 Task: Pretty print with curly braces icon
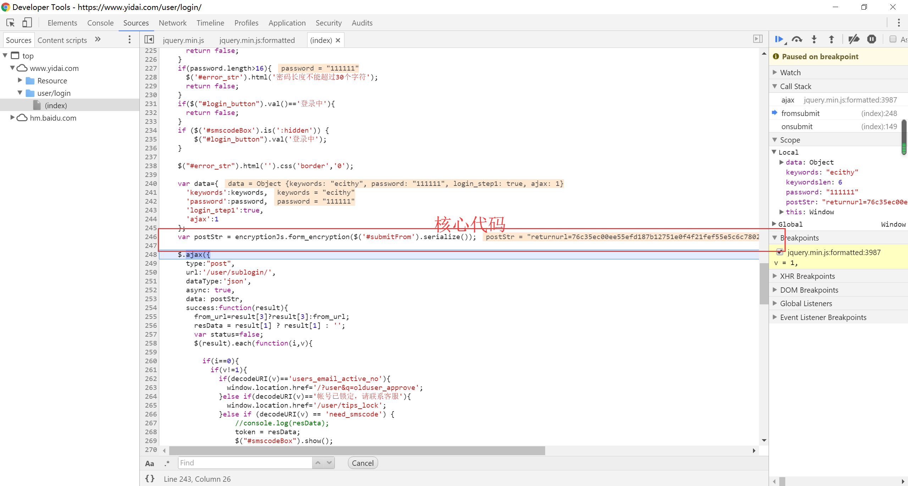click(150, 479)
